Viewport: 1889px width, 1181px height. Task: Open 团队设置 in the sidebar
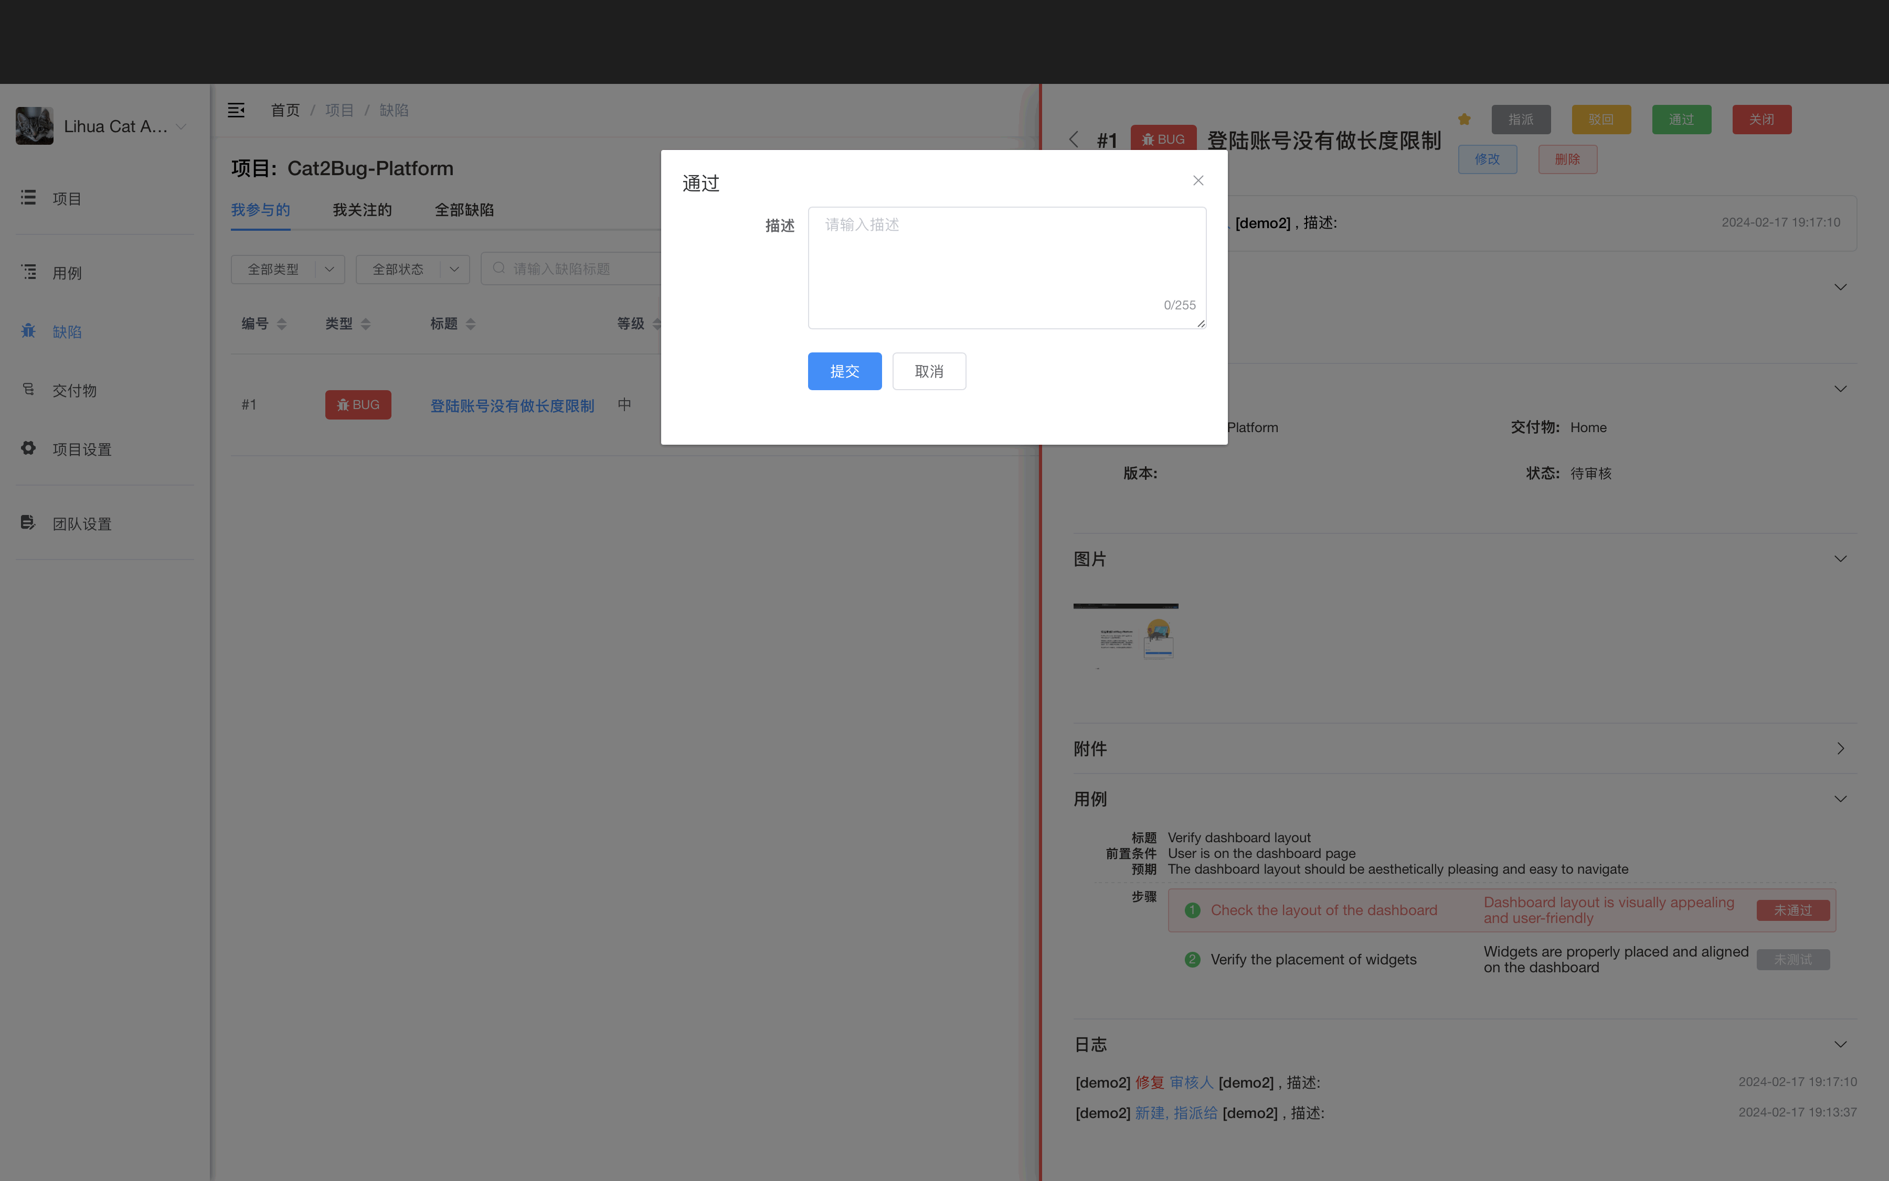click(105, 523)
